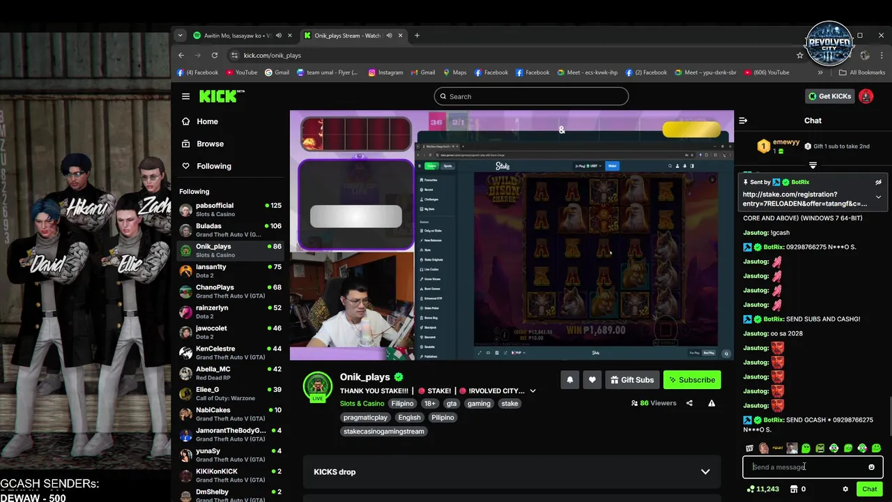Click the Slots & Casino category link
892x502 pixels.
point(362,404)
